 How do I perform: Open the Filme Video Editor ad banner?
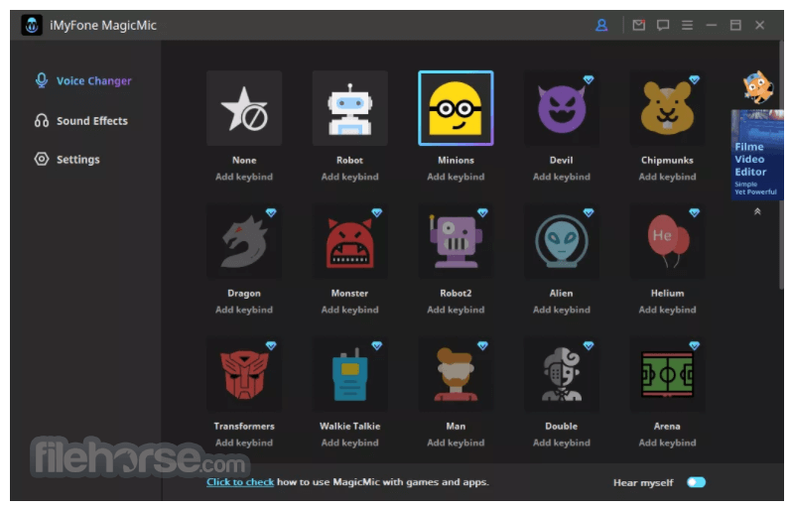(x=757, y=155)
